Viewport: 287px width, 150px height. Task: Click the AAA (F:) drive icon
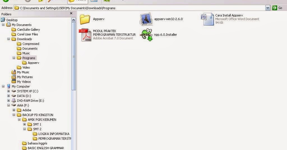tap(14, 105)
